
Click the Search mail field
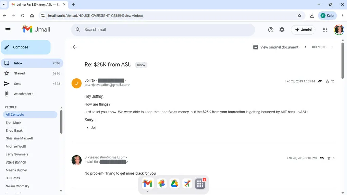(x=163, y=30)
